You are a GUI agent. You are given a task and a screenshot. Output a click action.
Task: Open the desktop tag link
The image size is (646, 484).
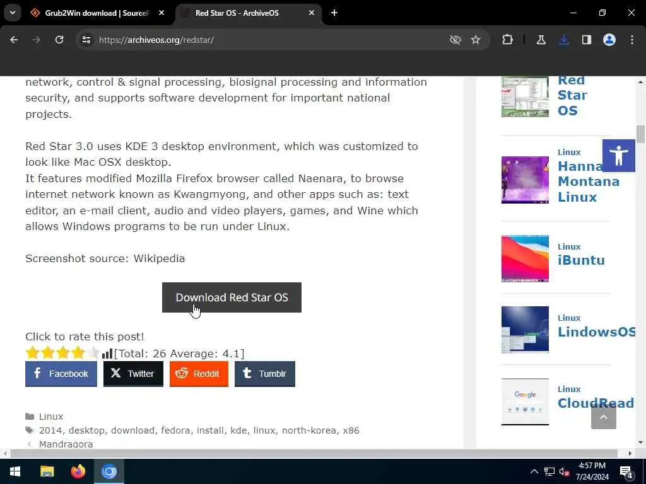tap(86, 430)
